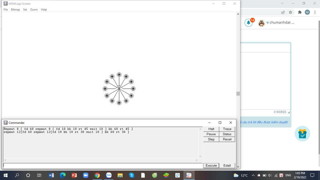Open browser extensions puzzle icon
The height and width of the screenshot is (180, 320).
click(300, 12)
